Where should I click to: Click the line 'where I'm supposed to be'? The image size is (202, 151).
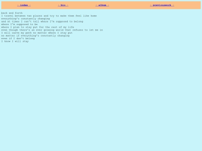tap(19, 24)
